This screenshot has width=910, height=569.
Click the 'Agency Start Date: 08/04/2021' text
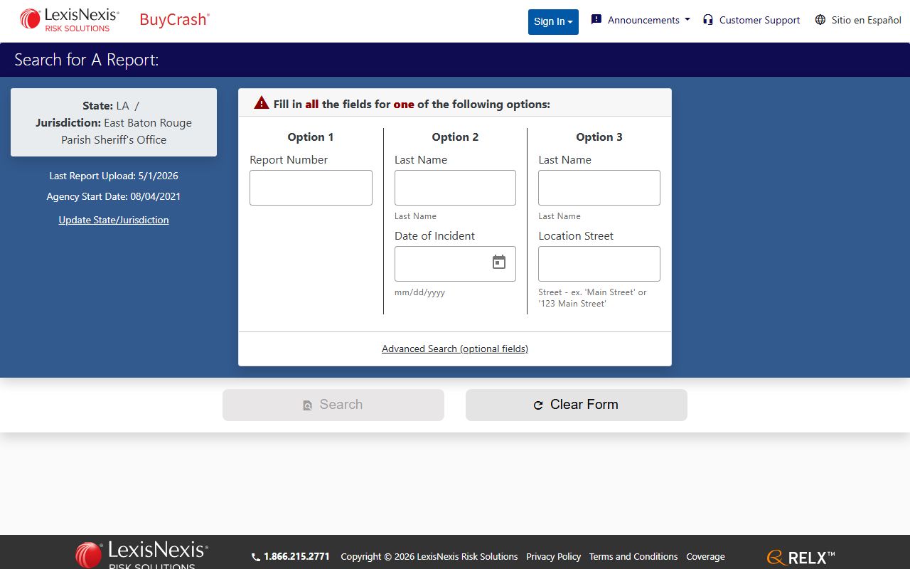coord(114,196)
